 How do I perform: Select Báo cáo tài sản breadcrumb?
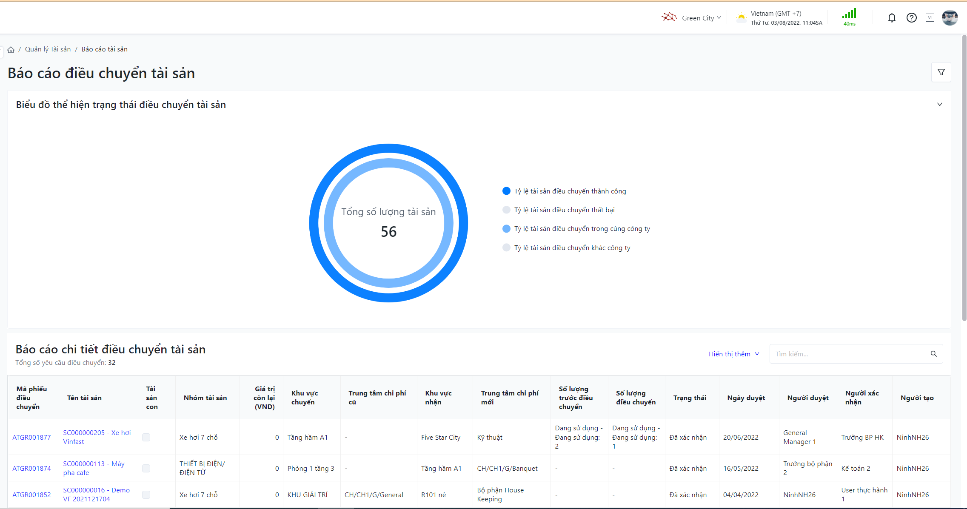[104, 49]
